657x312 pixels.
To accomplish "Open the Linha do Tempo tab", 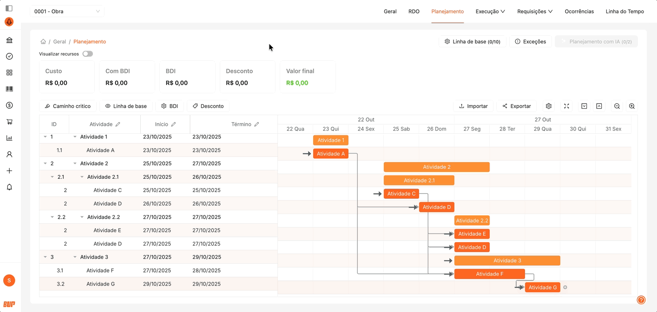I will click(x=624, y=11).
